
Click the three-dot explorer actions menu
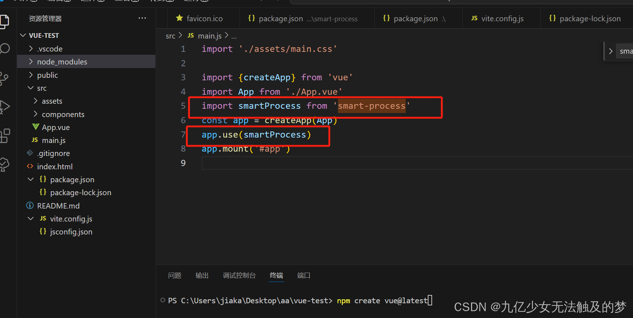pos(142,18)
